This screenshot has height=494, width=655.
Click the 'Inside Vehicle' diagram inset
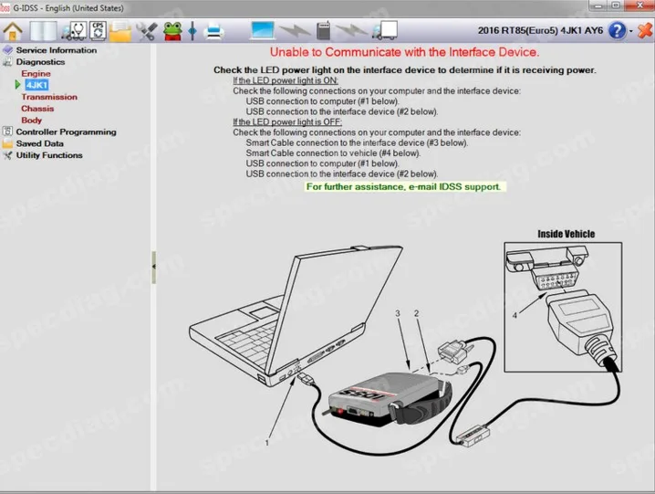[563, 307]
